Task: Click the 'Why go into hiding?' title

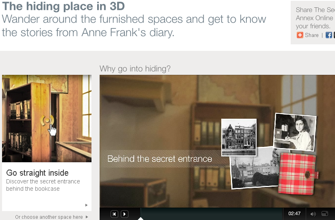Action: (135, 69)
